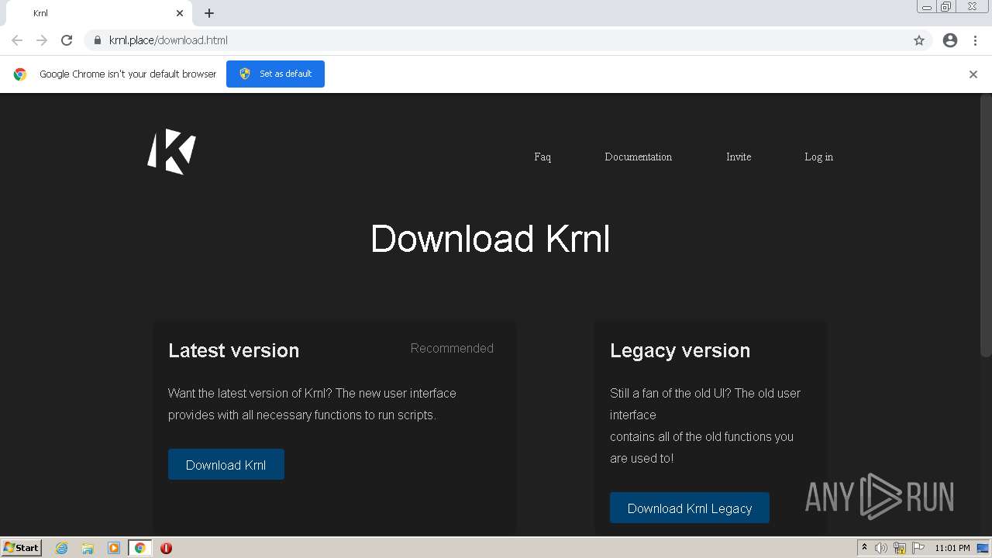Open the media player taskbar icon

113,548
